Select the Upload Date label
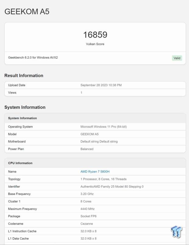The width and height of the screenshot is (189, 245). (17, 85)
